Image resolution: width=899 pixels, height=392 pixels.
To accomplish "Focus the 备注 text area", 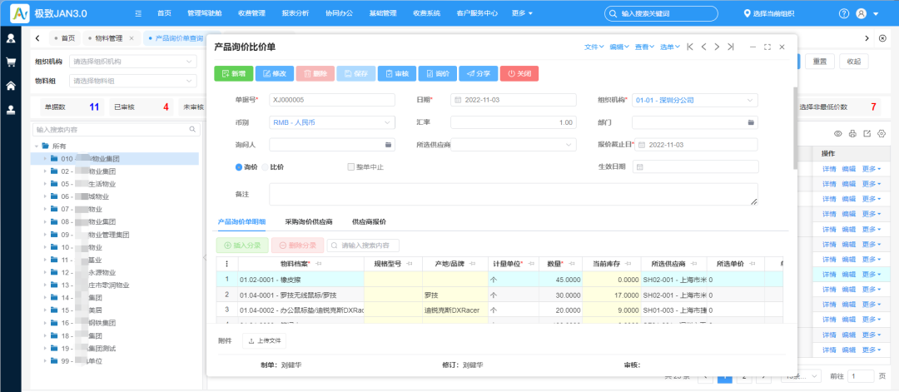I will pos(513,194).
